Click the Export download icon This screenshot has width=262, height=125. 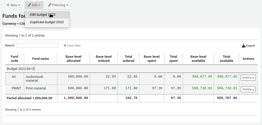243,46
